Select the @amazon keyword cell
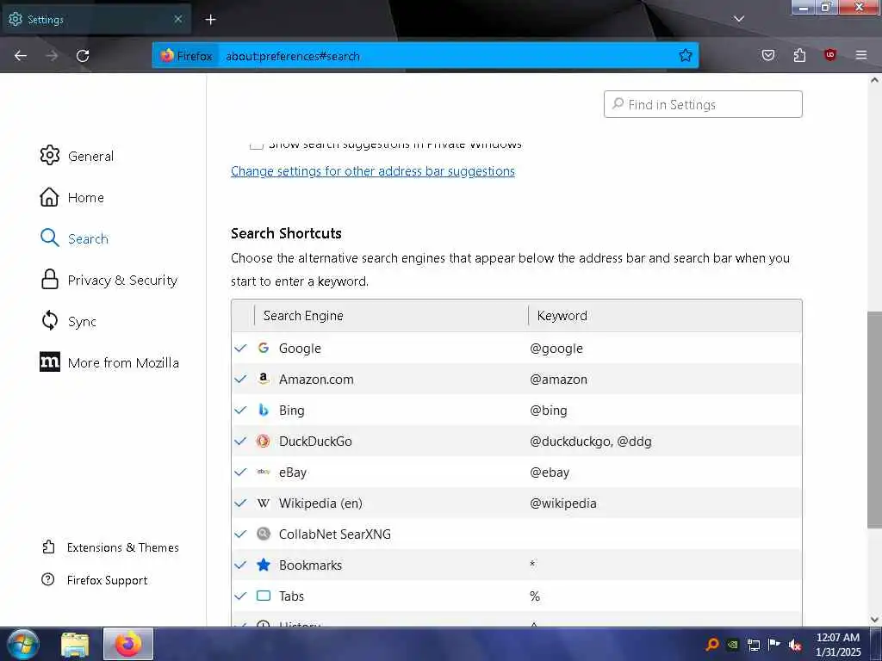This screenshot has height=661, width=882. click(558, 380)
